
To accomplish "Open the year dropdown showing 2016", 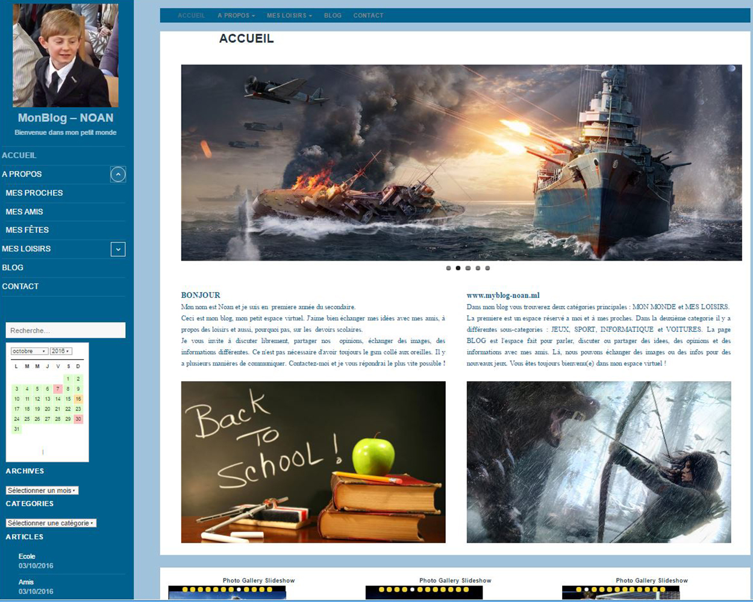I will (x=61, y=351).
